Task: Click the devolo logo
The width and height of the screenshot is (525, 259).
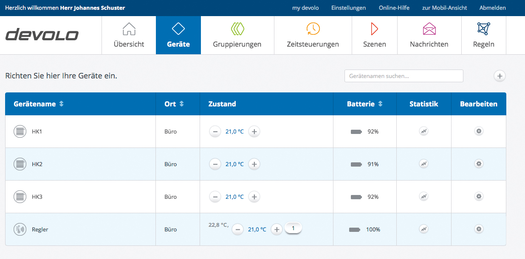Action: click(x=42, y=35)
